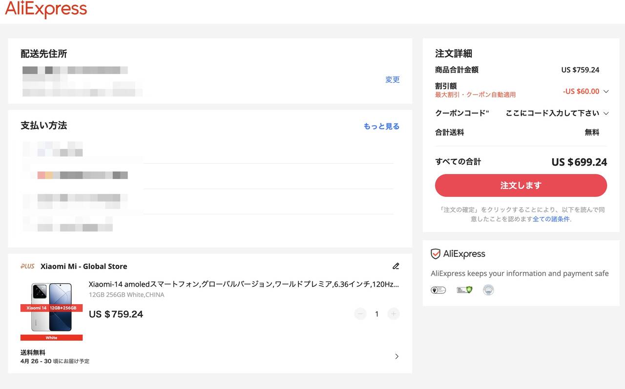The width and height of the screenshot is (625, 389).
Task: Expand the -US $60.00 discount details
Action: (606, 91)
